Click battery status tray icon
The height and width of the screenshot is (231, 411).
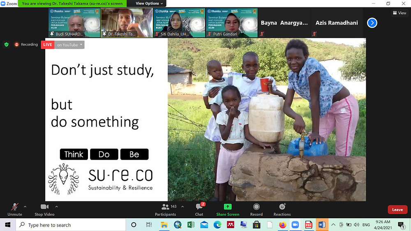click(x=349, y=225)
